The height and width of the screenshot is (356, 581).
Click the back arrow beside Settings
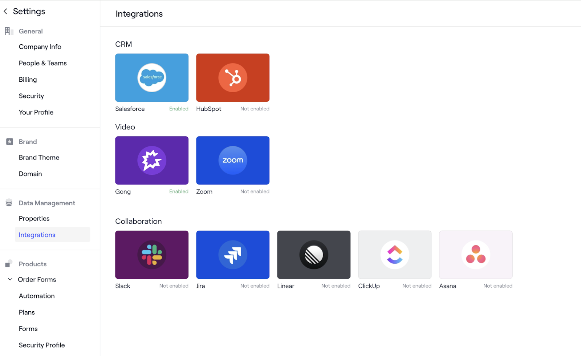pyautogui.click(x=5, y=11)
